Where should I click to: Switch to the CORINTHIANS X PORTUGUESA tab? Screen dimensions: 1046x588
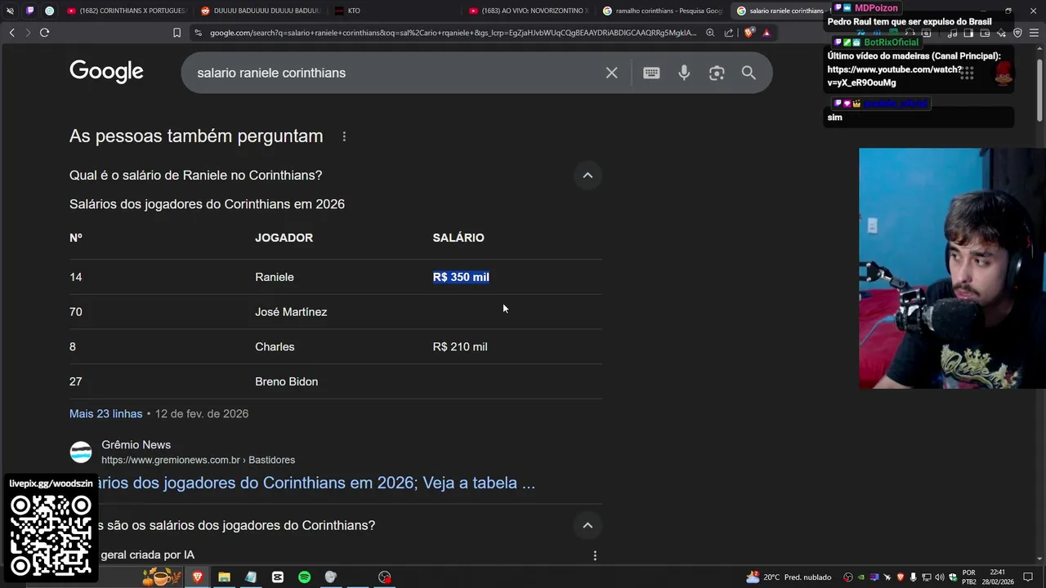[x=127, y=11]
